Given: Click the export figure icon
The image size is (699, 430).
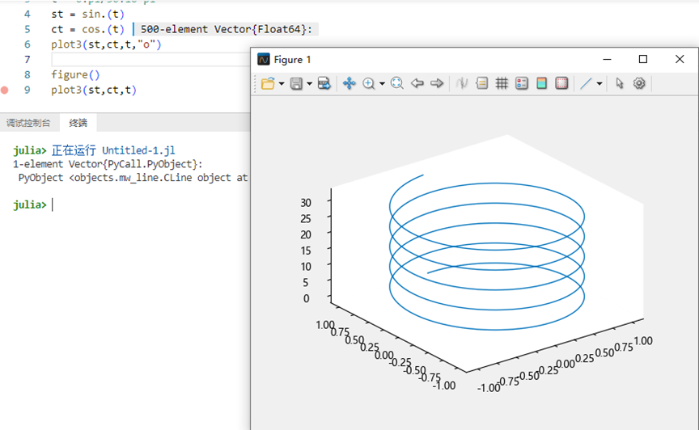Looking at the screenshot, I should point(324,83).
